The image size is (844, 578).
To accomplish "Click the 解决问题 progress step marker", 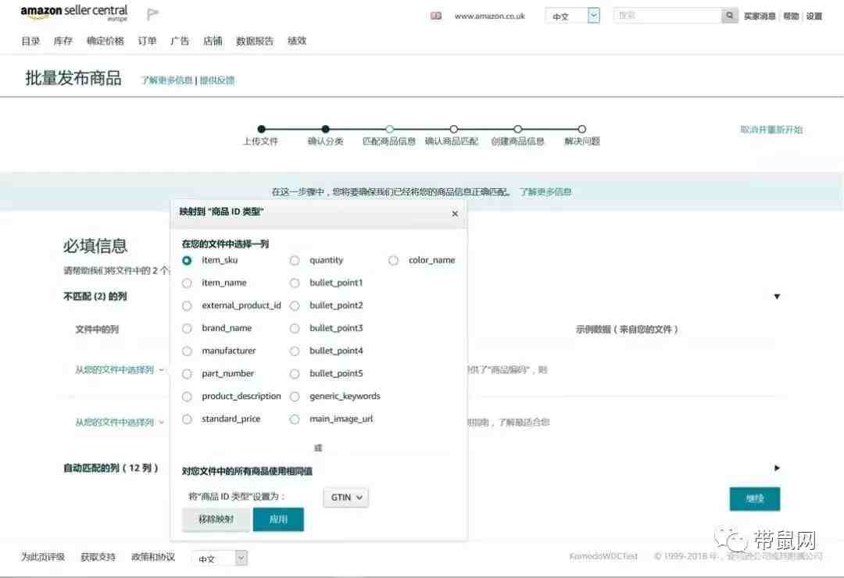I will [x=582, y=129].
